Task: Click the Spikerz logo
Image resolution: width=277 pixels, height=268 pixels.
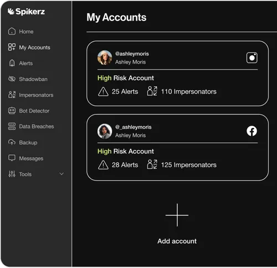Action: click(x=26, y=12)
